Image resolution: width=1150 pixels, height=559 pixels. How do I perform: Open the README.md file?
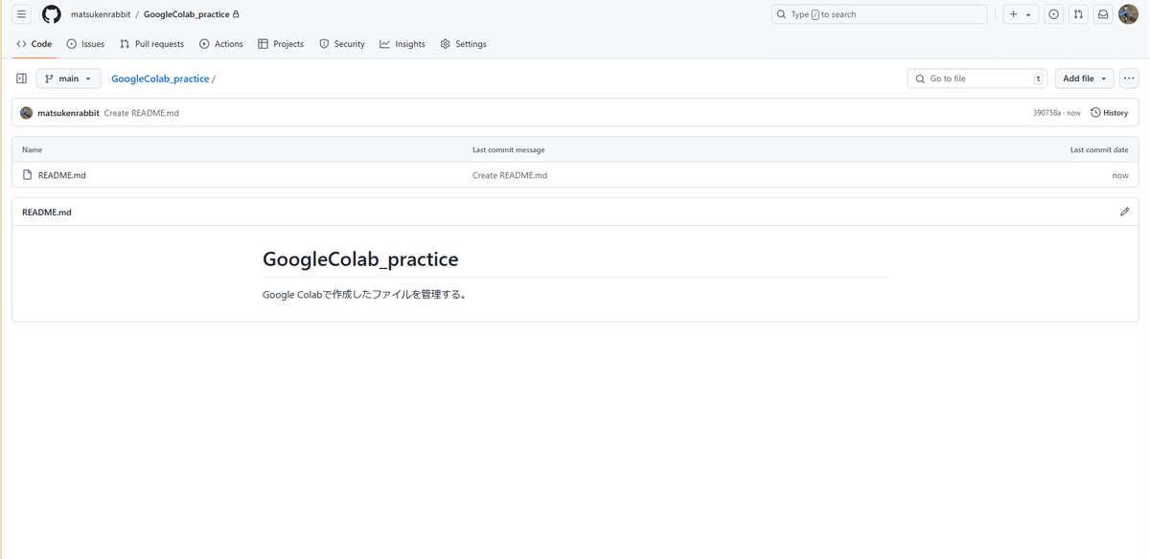point(61,174)
